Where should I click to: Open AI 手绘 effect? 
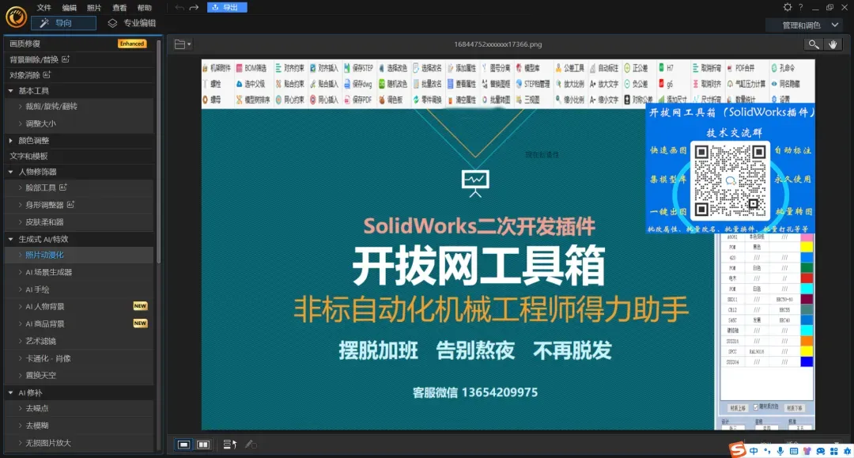(79, 290)
